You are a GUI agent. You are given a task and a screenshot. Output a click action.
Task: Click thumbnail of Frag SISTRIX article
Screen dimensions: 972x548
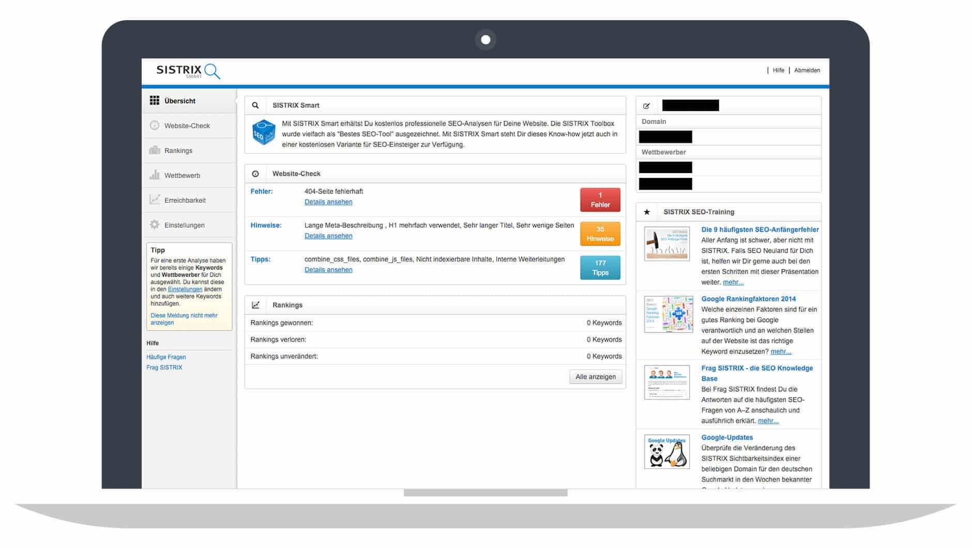click(x=667, y=383)
